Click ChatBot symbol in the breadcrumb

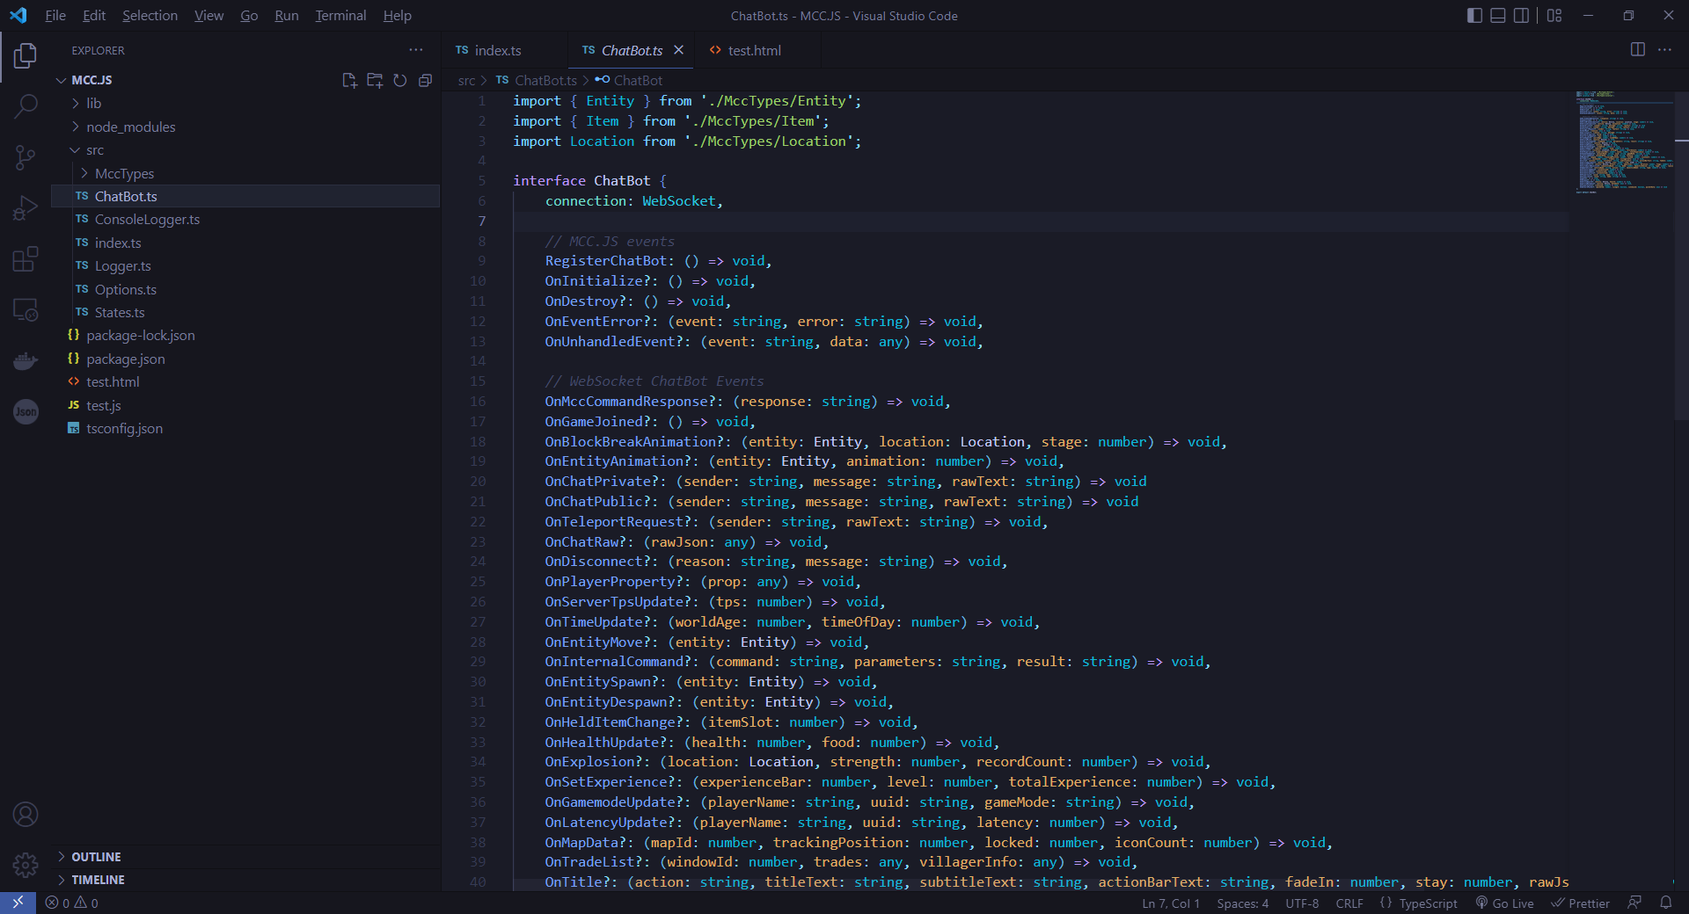(x=629, y=80)
